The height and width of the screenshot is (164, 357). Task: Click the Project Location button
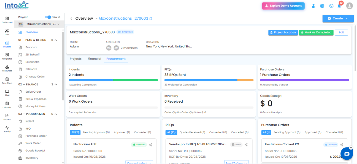pos(283,33)
